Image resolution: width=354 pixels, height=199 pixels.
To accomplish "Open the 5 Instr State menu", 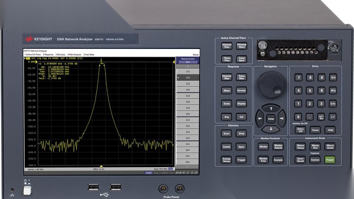I will click(x=89, y=55).
